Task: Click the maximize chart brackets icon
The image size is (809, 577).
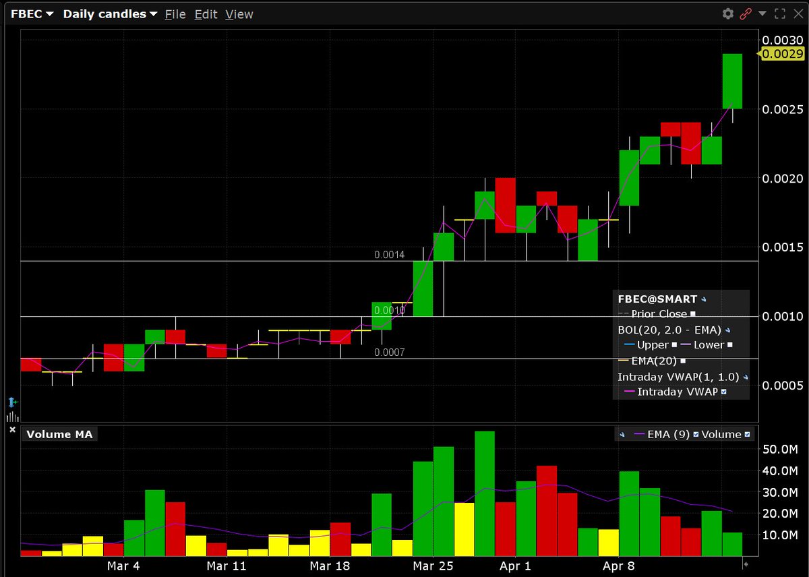Action: coord(780,13)
